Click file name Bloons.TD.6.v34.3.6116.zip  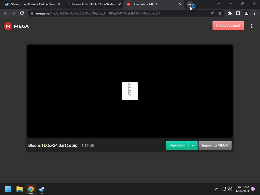53,145
